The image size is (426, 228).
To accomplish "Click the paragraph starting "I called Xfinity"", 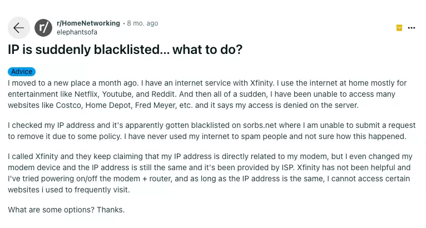I will coord(210,173).
